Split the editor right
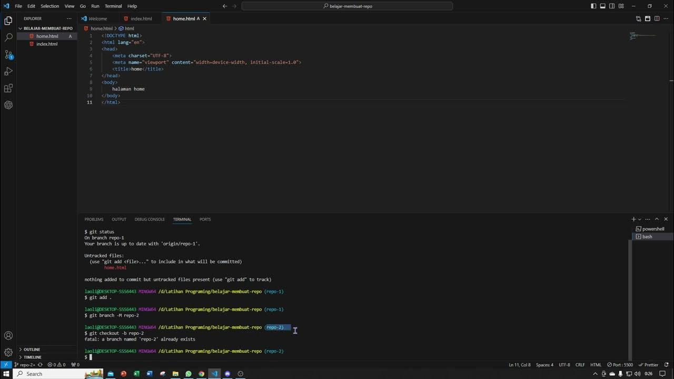 coord(657,18)
